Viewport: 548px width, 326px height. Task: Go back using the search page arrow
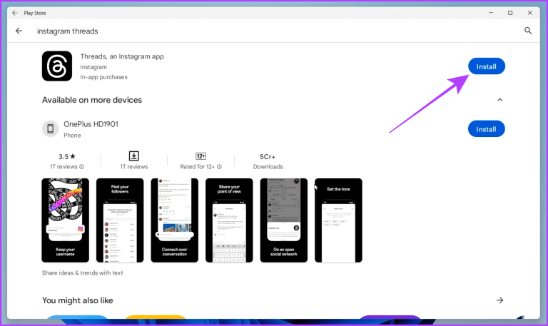point(19,31)
